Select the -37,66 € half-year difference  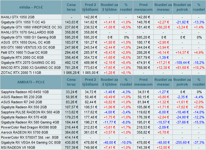pyautogui.click(x=182, y=122)
